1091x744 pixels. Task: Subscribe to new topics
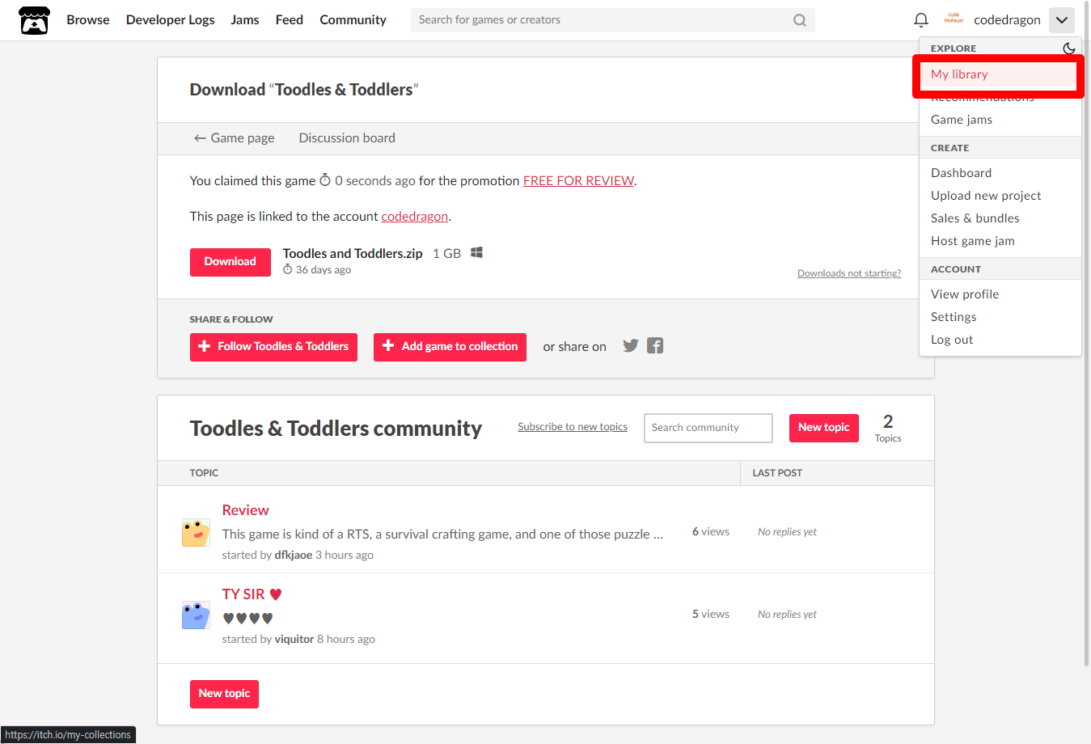click(x=573, y=427)
